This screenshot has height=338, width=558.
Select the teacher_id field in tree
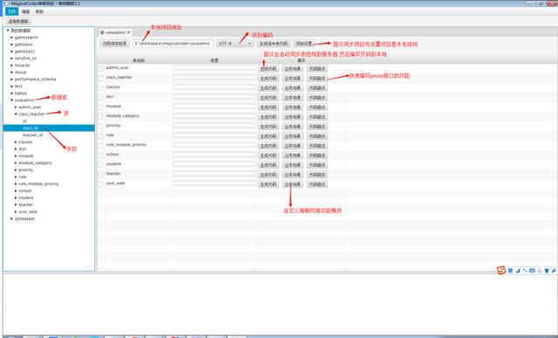(33, 135)
